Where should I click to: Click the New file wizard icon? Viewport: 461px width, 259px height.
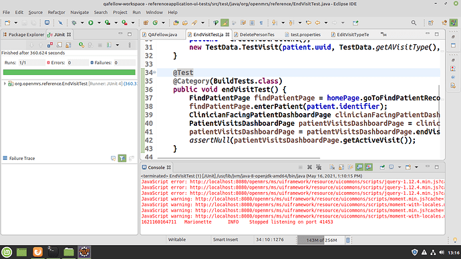7,23
